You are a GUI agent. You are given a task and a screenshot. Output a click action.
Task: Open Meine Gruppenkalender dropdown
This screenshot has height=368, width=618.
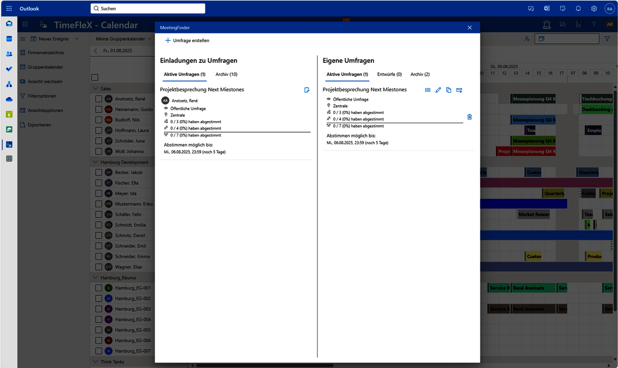124,39
